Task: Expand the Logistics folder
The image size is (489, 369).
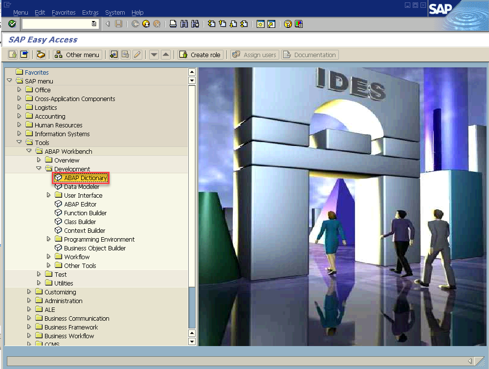Action: coord(19,107)
